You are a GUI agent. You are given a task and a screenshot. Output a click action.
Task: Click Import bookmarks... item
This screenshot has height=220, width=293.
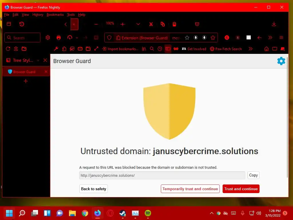coord(120,49)
